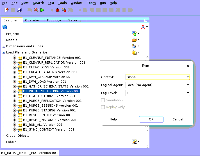Screen dimensions: 200x157
Task: Click the Save All toolbar icon
Action: tap(19, 10)
